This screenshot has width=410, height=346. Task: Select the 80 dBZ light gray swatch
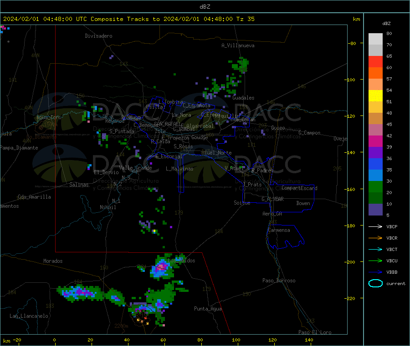point(375,39)
